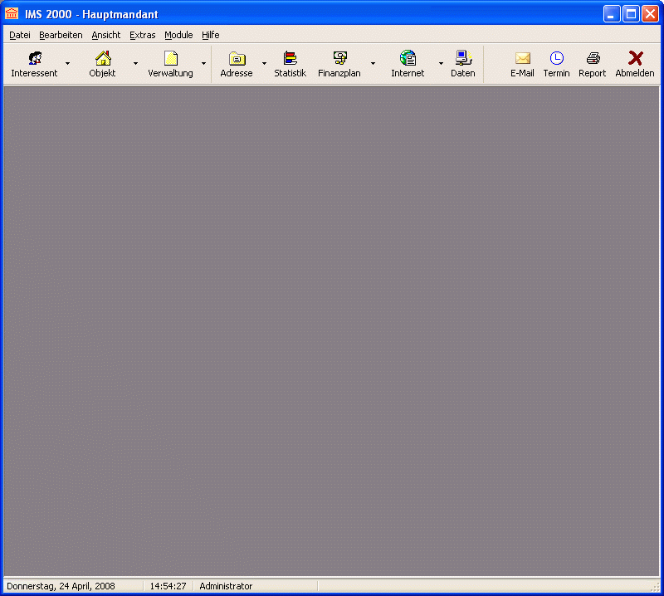Click the red X Abmelden icon
Screen dimensions: 664x596
[x=635, y=58]
